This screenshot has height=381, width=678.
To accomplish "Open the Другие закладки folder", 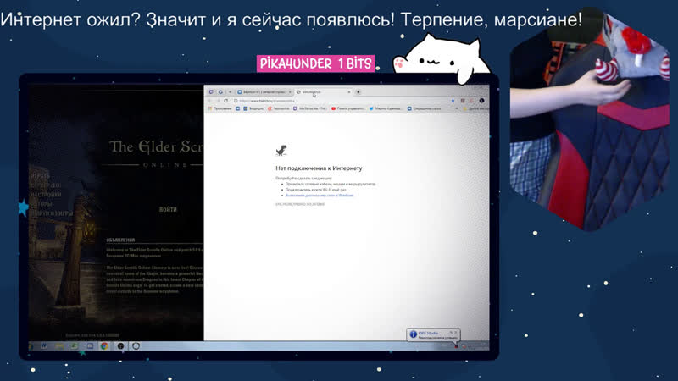I will point(475,108).
